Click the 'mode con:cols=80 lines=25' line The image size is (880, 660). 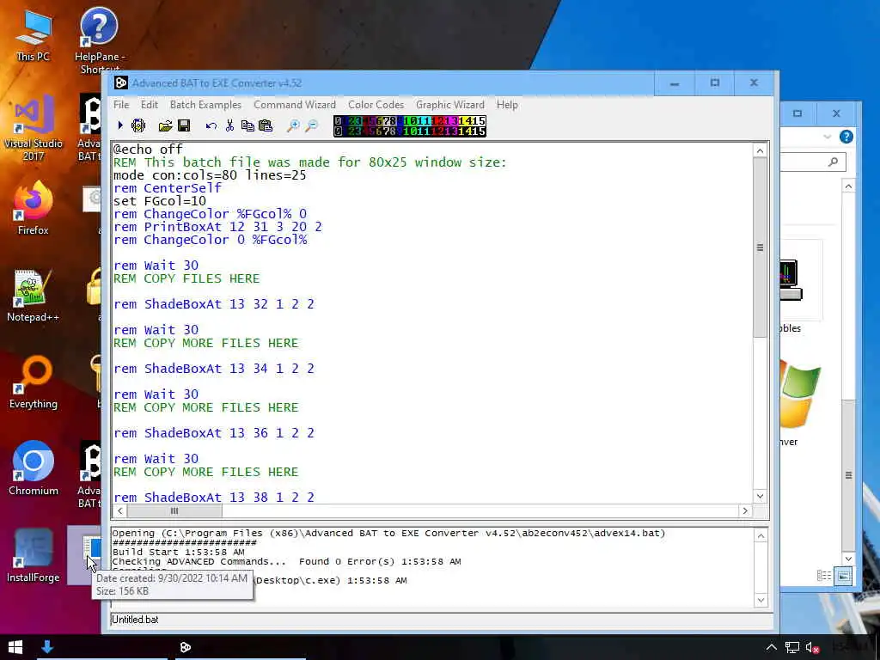210,175
